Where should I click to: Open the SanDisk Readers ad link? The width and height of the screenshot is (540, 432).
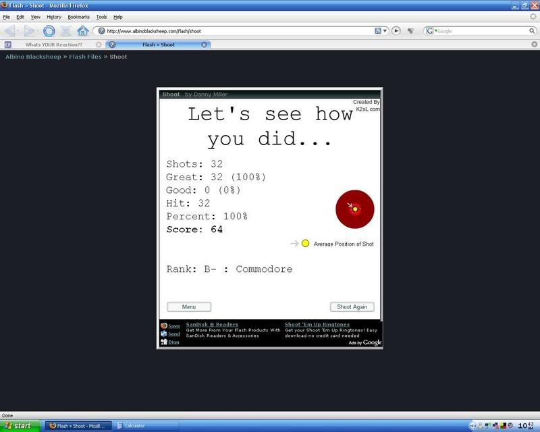[x=212, y=325]
